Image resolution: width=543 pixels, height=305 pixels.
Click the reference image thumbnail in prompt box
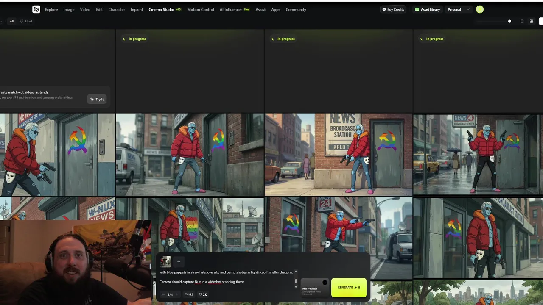165,261
